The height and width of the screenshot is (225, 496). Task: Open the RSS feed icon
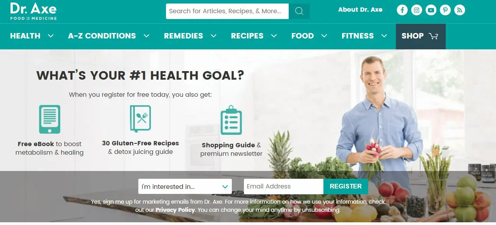coord(460,10)
